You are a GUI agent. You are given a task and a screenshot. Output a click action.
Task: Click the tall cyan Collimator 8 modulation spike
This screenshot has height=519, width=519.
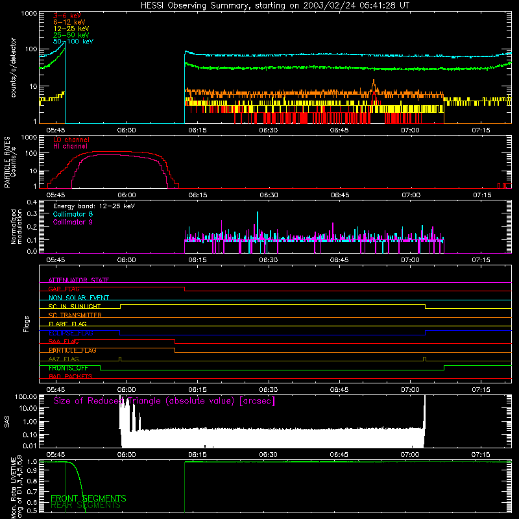[258, 225]
